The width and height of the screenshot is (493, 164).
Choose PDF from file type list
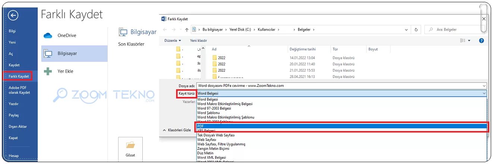click(341, 126)
